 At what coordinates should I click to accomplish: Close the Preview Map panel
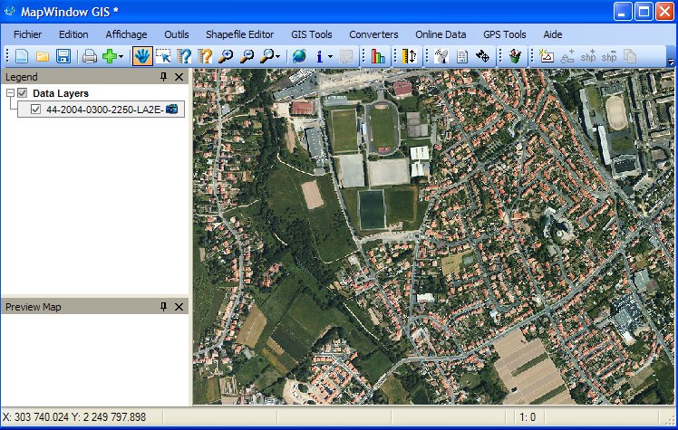coord(179,307)
